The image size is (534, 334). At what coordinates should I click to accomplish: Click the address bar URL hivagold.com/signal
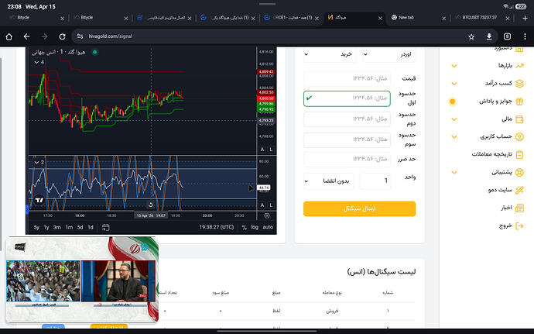[x=110, y=36]
